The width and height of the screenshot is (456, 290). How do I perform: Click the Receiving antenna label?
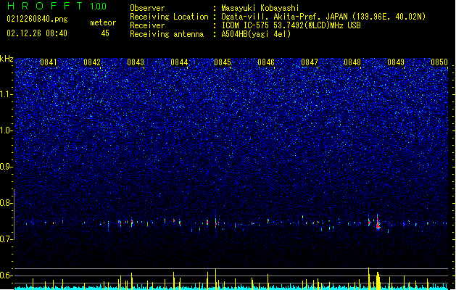[167, 34]
